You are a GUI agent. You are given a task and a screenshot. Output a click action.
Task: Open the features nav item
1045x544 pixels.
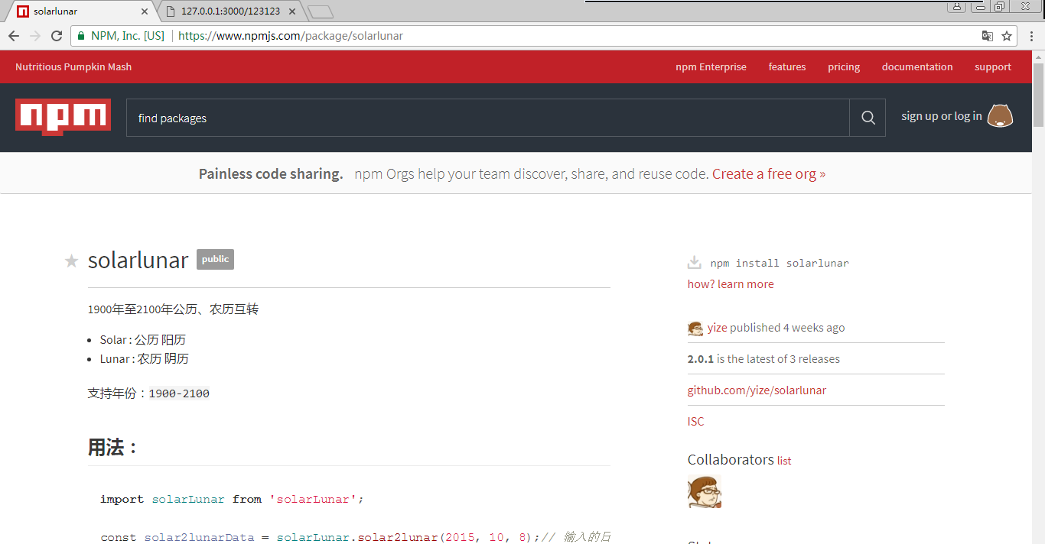click(787, 67)
